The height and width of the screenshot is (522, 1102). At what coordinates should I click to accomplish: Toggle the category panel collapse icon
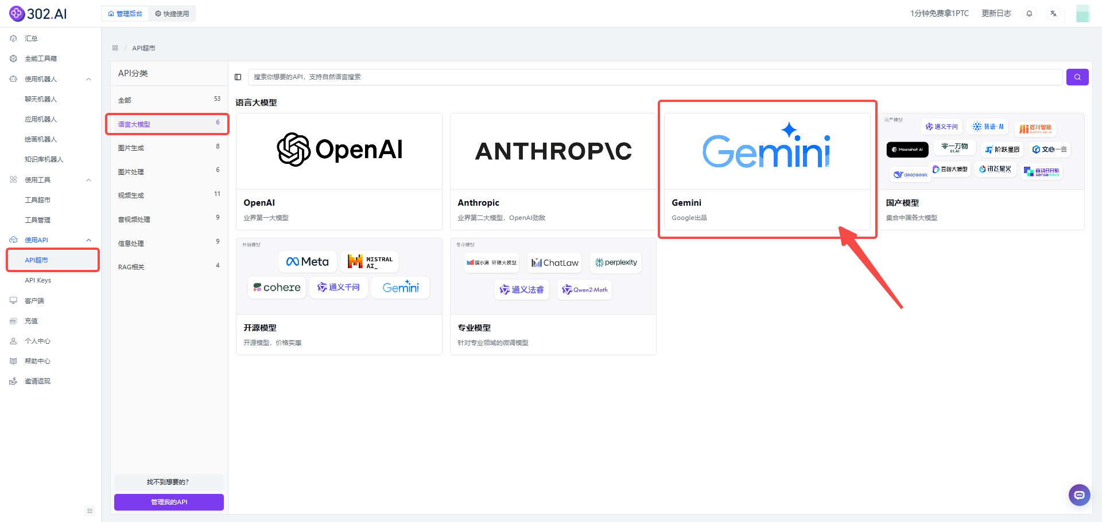tap(238, 77)
